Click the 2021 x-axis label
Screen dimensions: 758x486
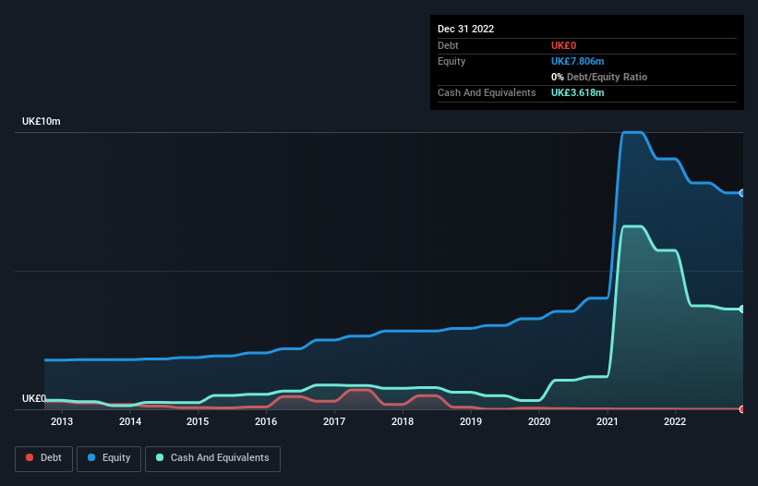(x=608, y=421)
